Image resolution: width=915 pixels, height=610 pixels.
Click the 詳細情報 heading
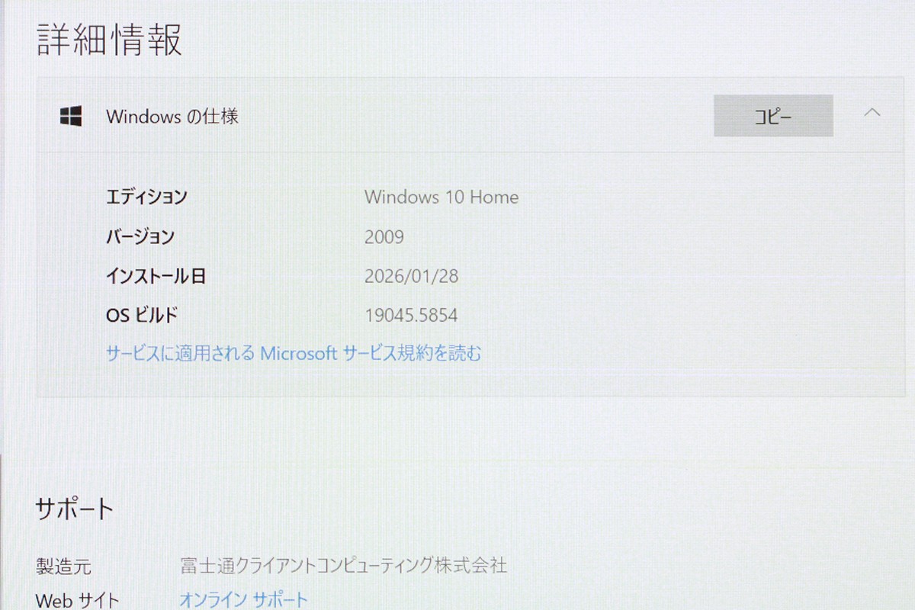[110, 40]
